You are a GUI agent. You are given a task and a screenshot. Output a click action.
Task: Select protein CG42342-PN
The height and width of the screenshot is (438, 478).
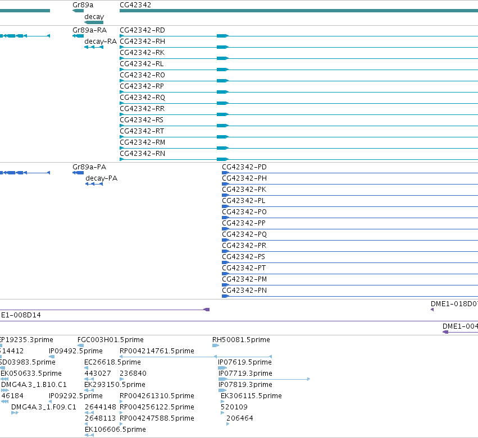[244, 291]
